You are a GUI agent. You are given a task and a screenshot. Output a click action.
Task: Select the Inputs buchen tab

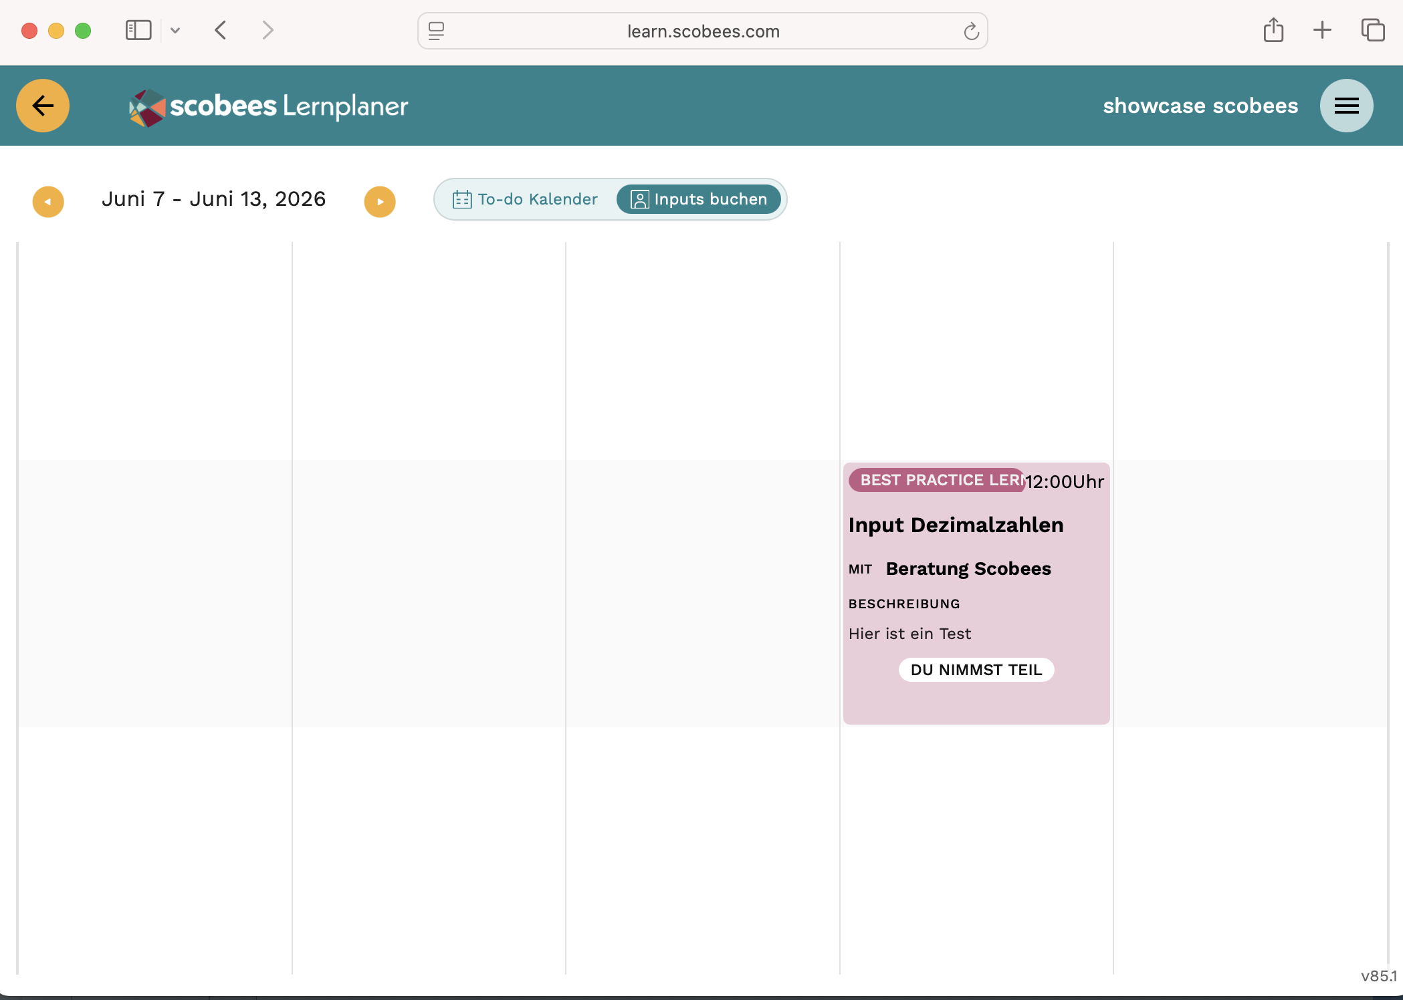pyautogui.click(x=698, y=199)
